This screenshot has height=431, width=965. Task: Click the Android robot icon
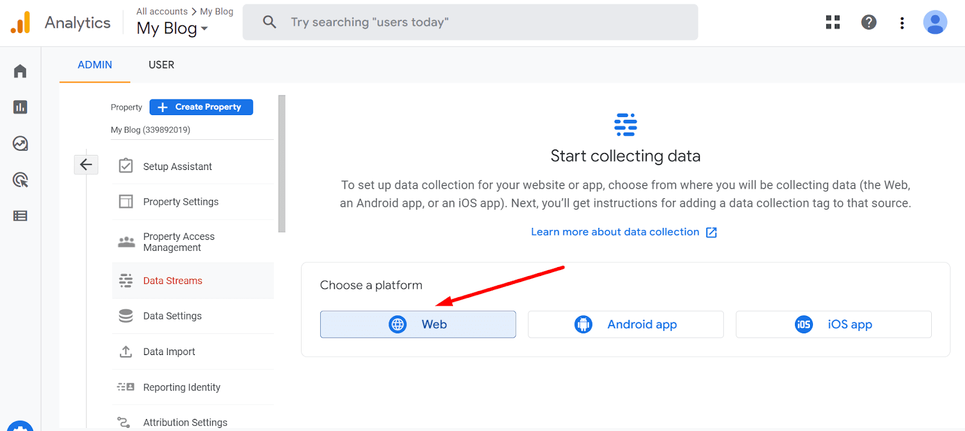pos(583,324)
